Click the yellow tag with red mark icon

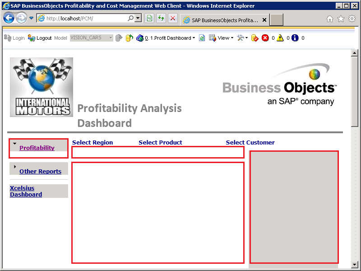pos(255,38)
